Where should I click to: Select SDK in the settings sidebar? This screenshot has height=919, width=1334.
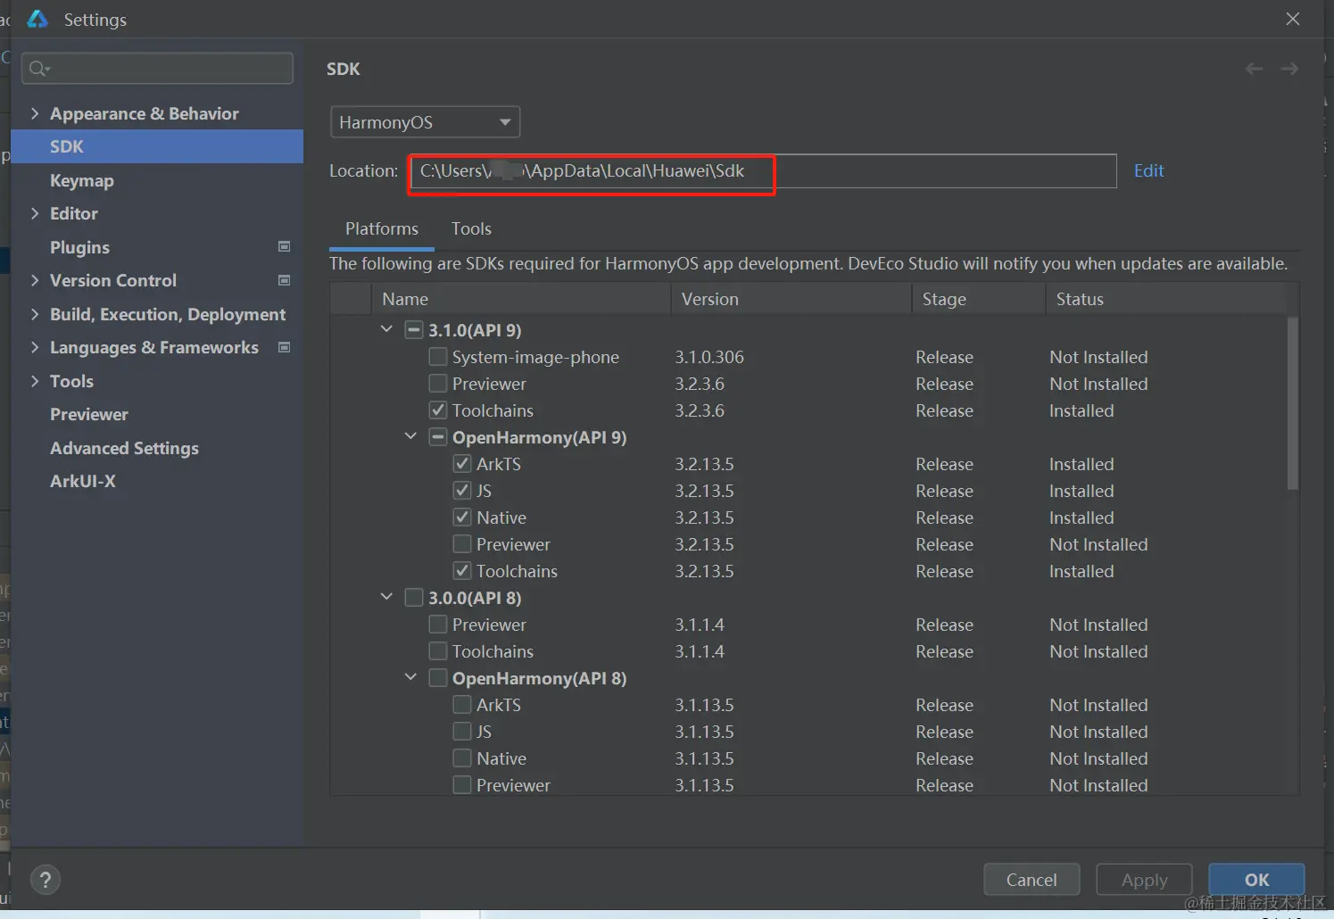pos(157,146)
